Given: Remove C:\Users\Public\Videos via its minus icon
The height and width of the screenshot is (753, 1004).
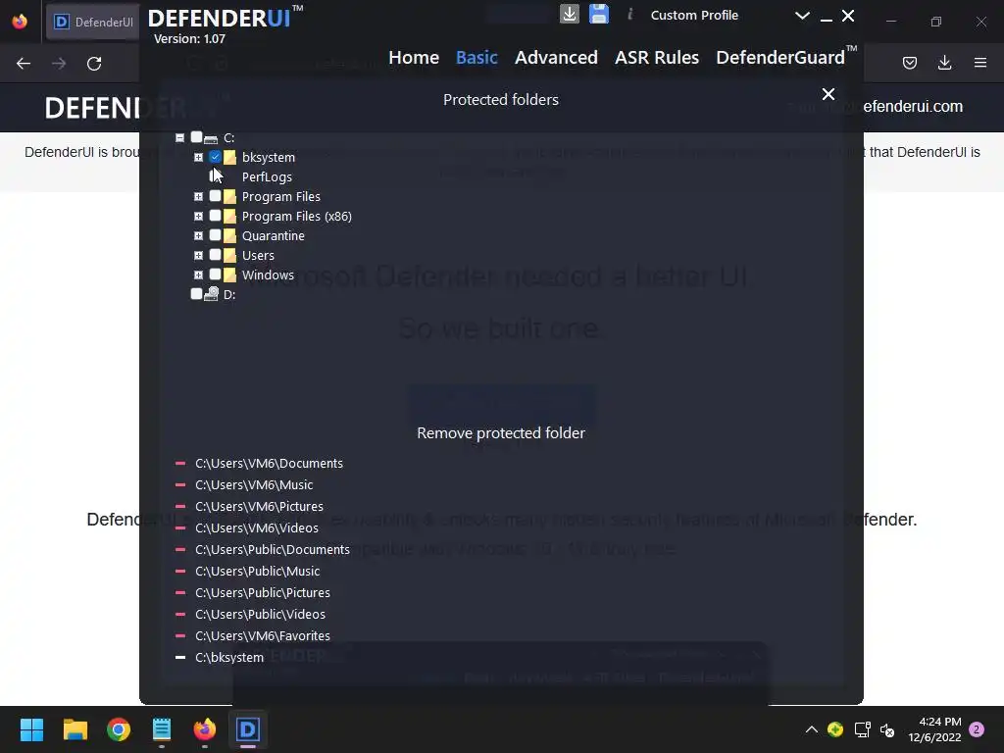Looking at the screenshot, I should point(180,614).
